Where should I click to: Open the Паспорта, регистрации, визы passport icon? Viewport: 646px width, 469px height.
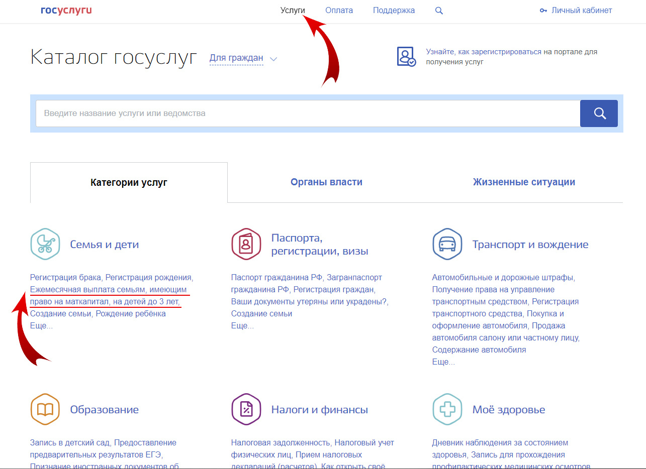pos(246,244)
